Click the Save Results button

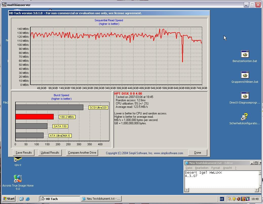(24, 153)
